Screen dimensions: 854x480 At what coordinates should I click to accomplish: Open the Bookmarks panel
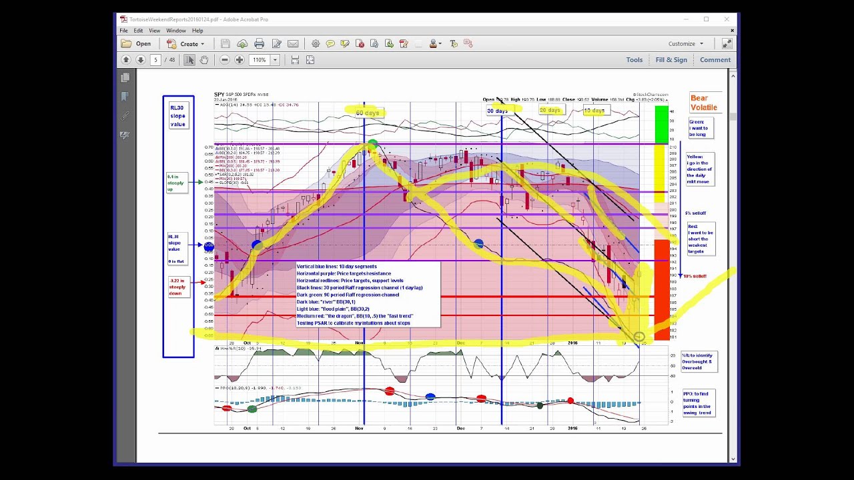point(125,97)
